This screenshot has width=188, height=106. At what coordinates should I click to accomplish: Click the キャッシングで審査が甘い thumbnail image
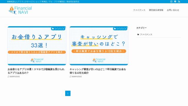(99, 46)
